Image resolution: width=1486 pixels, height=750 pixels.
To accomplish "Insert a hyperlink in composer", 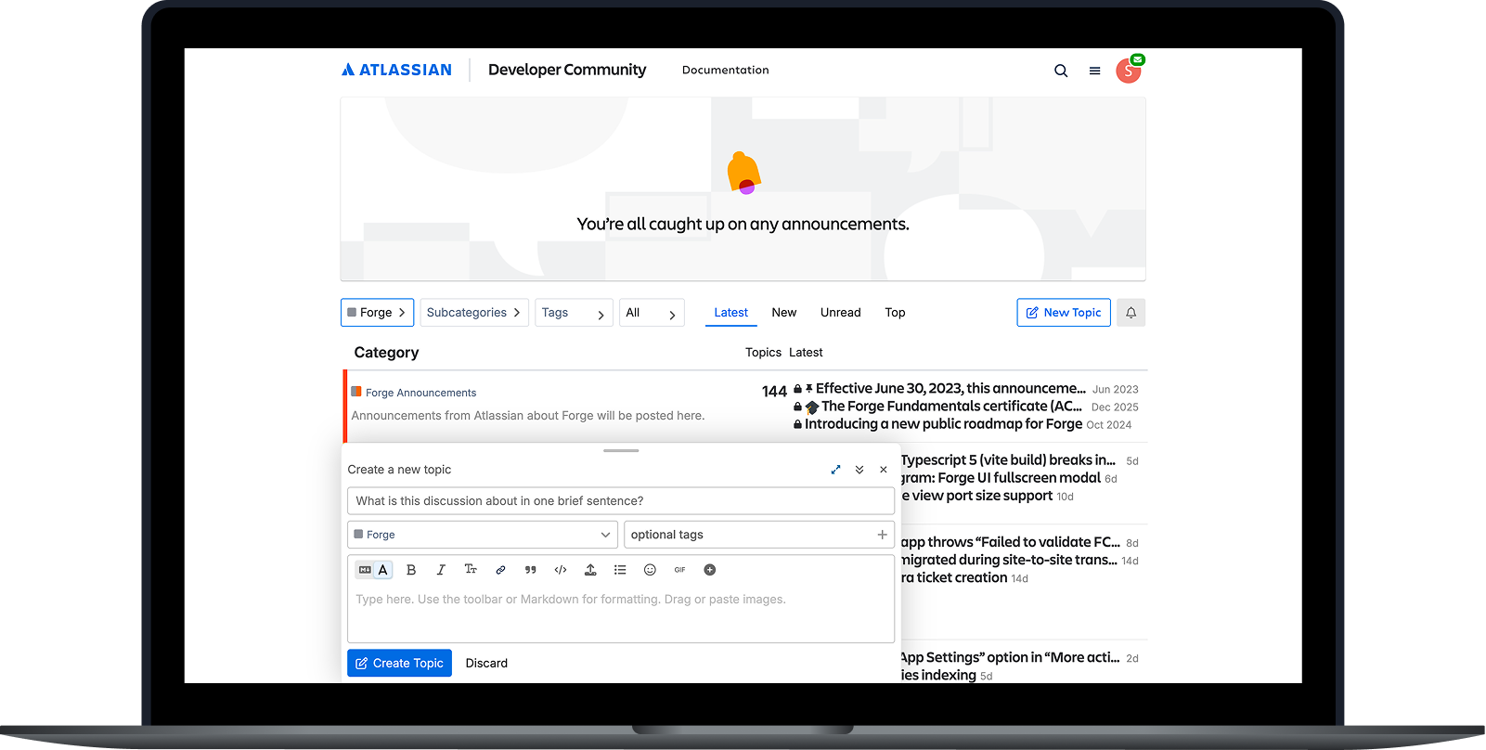I will click(500, 570).
